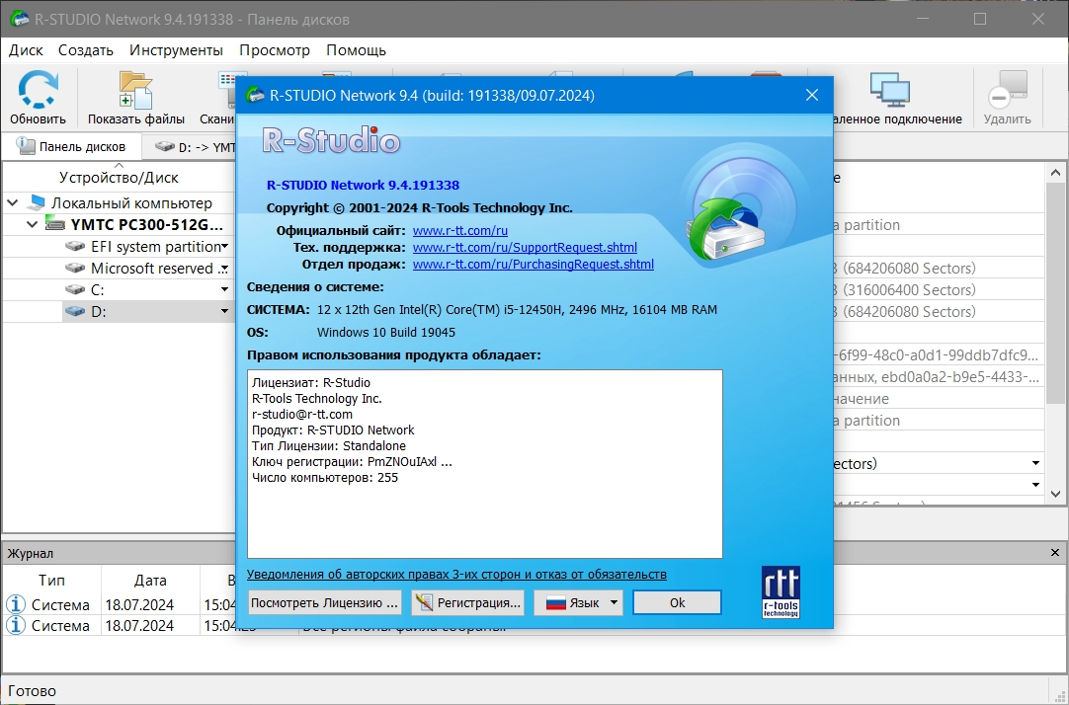Click the Ok button

click(677, 603)
